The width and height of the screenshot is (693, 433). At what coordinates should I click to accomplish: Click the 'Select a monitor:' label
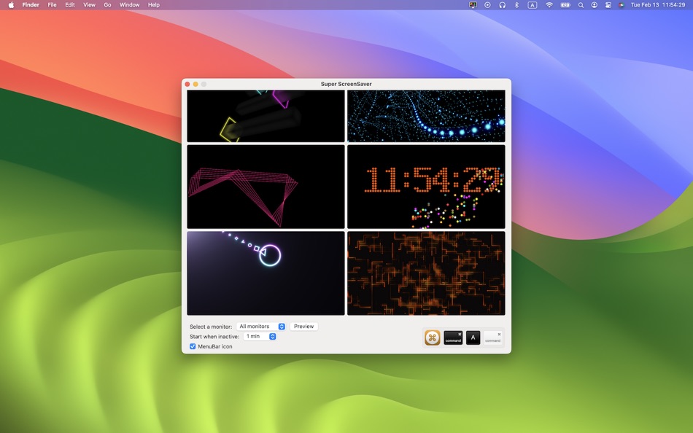(211, 327)
